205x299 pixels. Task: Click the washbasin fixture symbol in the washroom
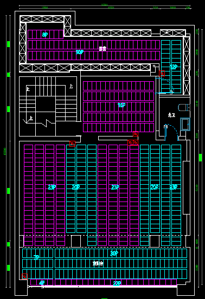click(185, 125)
